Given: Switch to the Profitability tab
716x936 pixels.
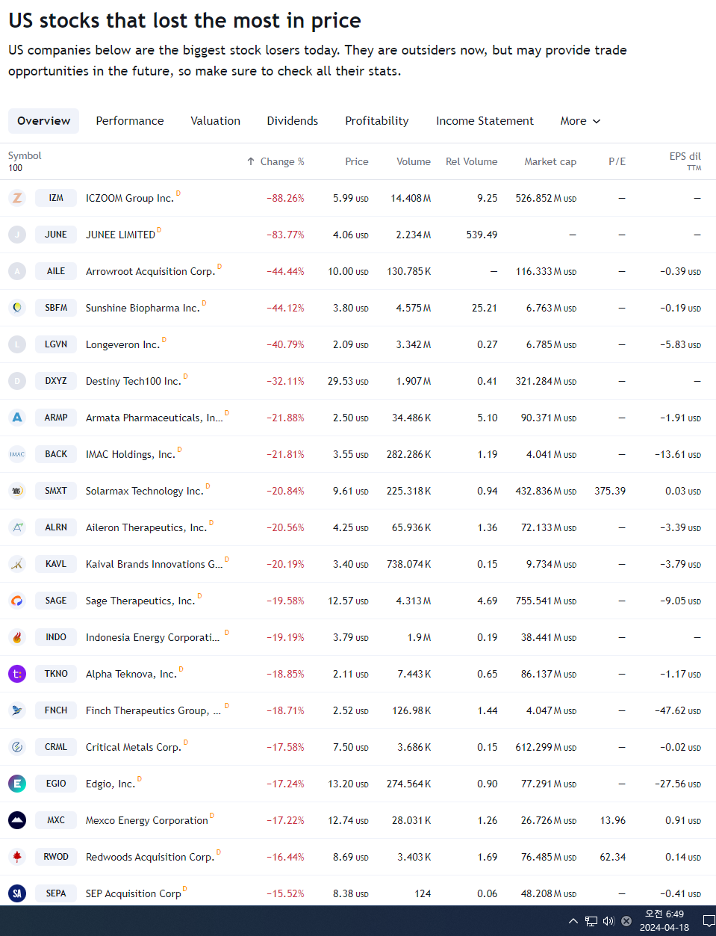Looking at the screenshot, I should click(377, 121).
